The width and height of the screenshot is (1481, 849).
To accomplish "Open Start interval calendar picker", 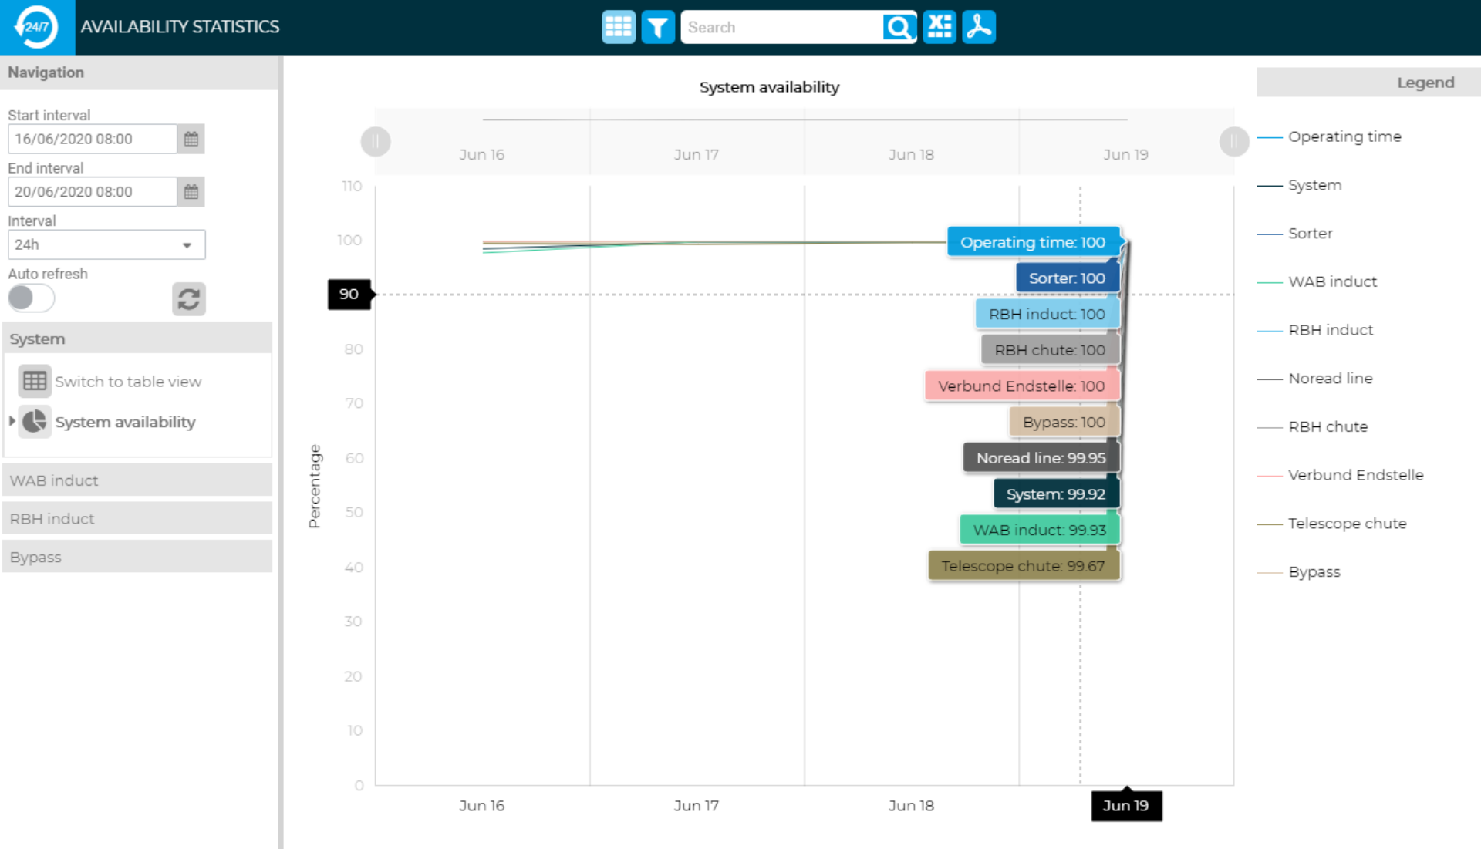I will point(191,139).
